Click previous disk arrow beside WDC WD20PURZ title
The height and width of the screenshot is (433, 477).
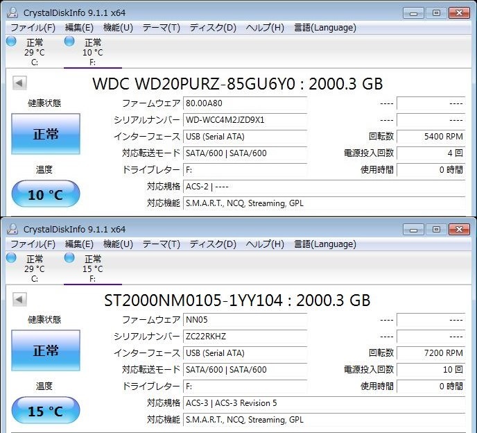pos(19,83)
